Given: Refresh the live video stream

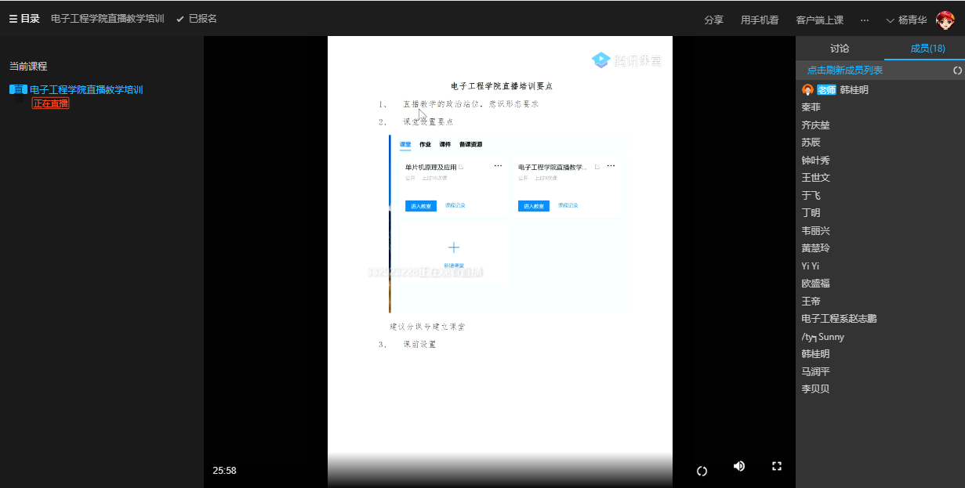Looking at the screenshot, I should [x=702, y=471].
